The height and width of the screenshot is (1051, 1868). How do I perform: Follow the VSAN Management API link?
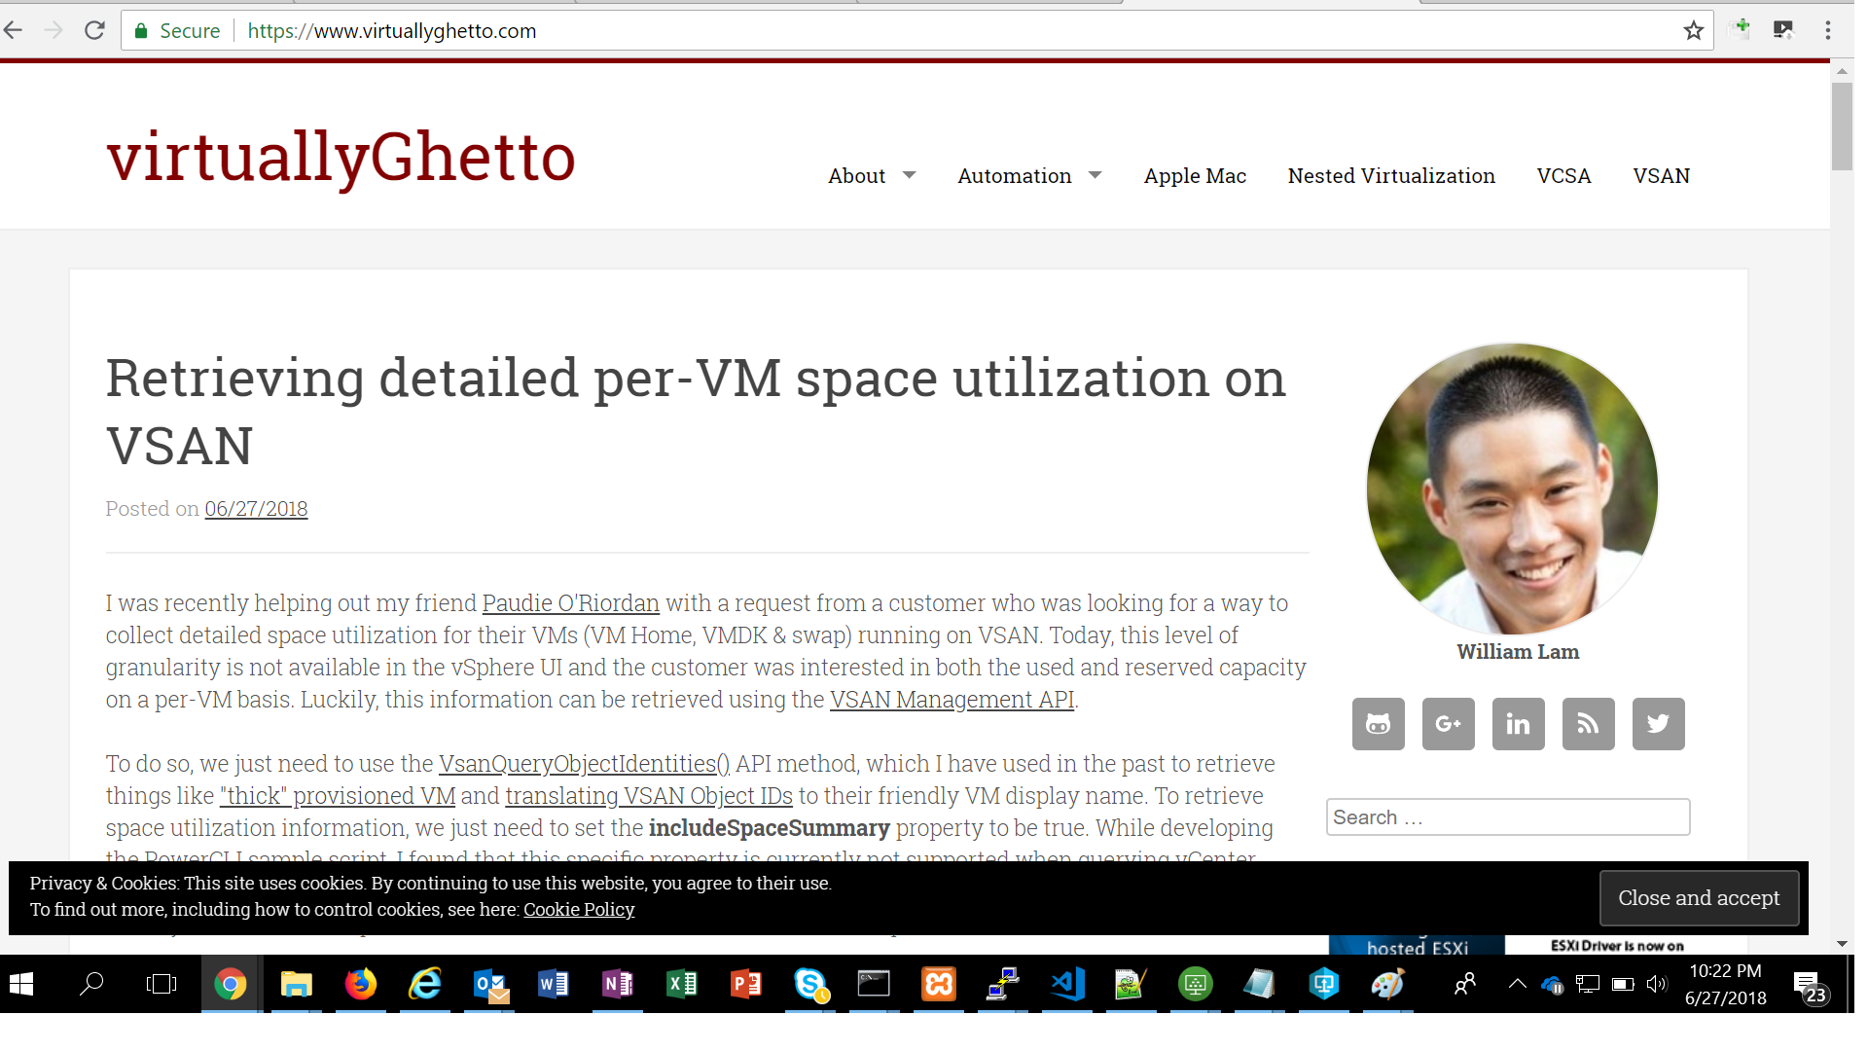[x=951, y=700]
